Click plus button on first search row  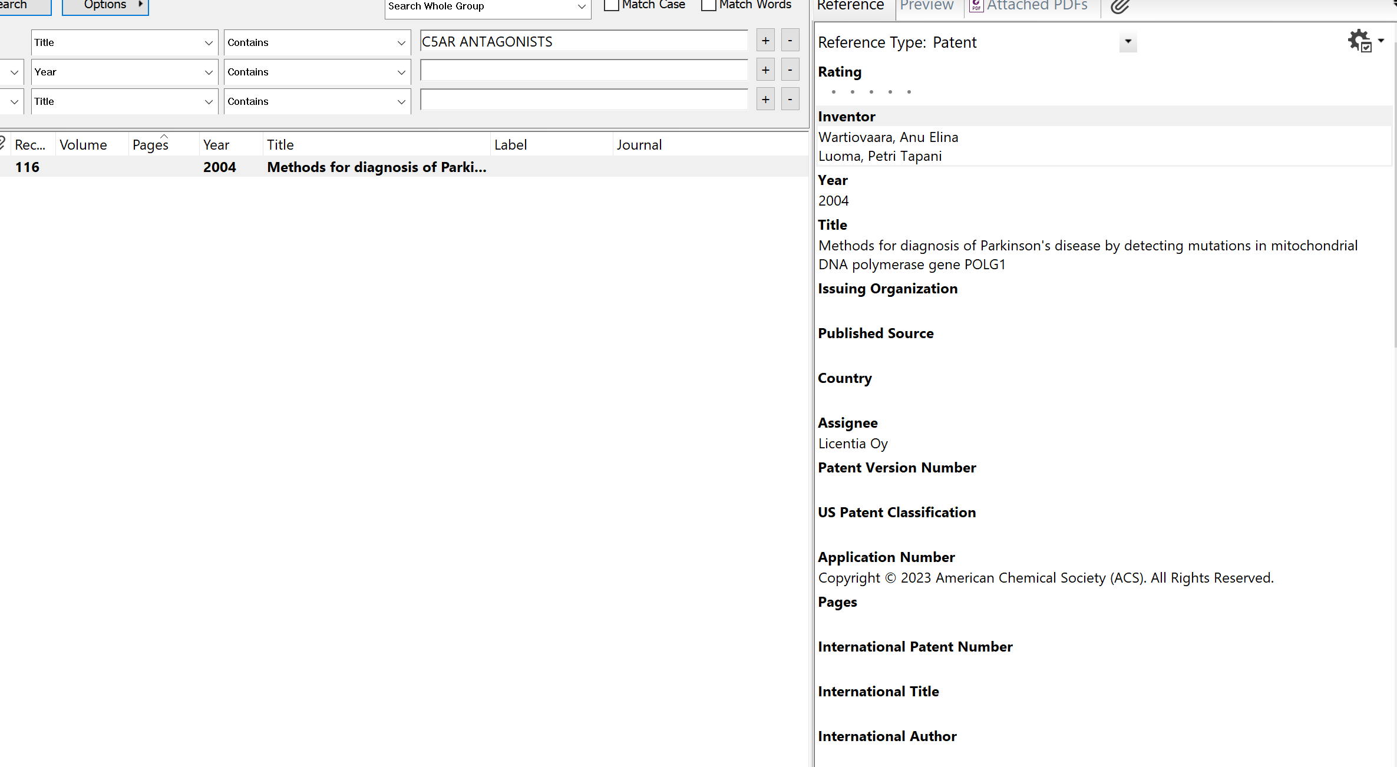tap(765, 41)
